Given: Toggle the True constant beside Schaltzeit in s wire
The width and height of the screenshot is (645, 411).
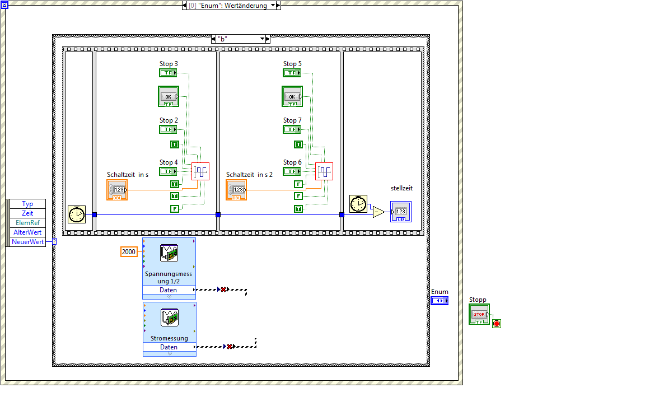Looking at the screenshot, I should [x=175, y=196].
